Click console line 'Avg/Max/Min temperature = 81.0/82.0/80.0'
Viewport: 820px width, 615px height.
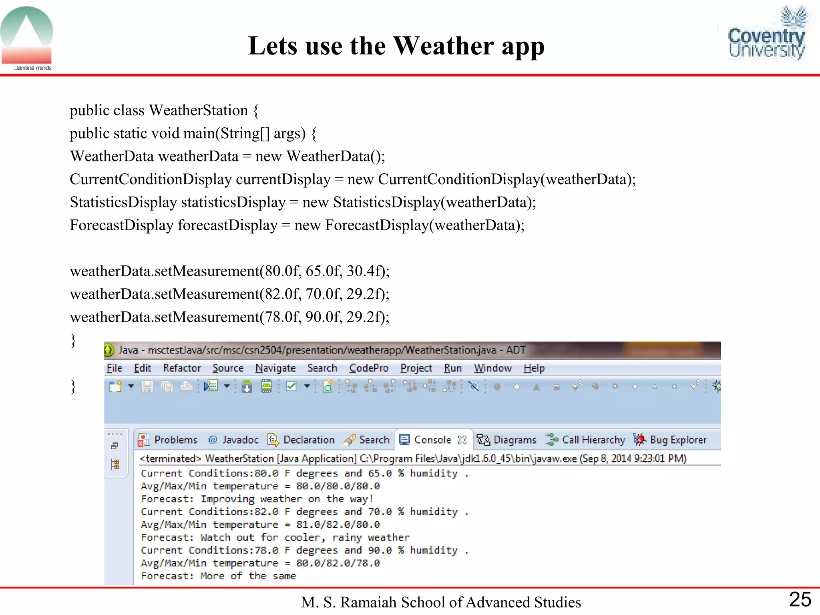[x=261, y=525]
